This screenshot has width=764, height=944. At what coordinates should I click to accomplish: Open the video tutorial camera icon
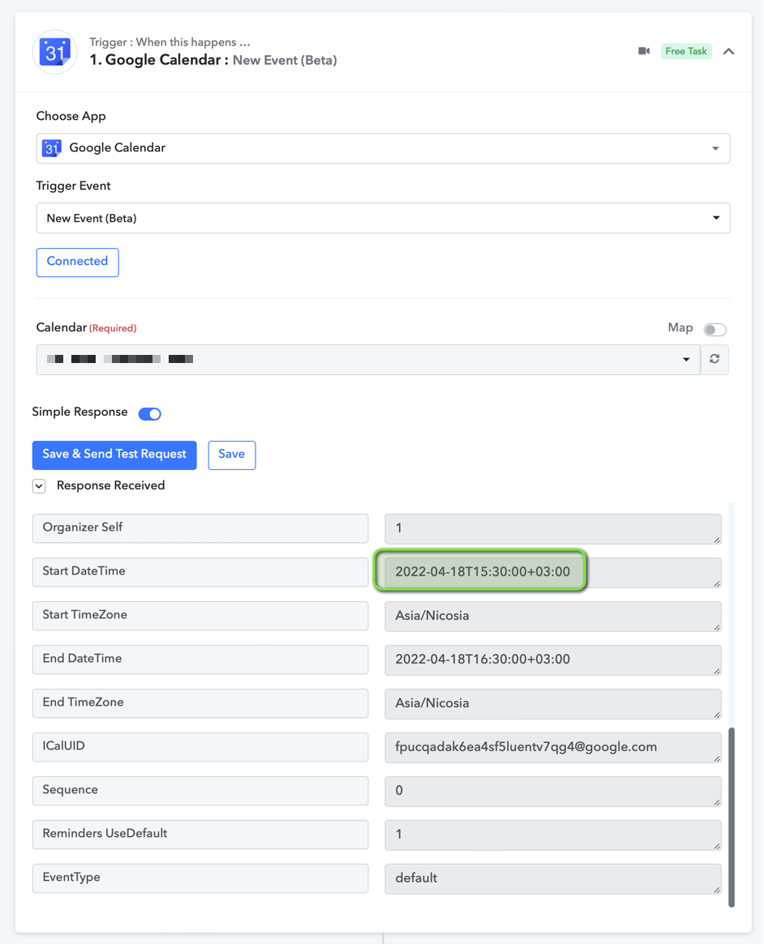pyautogui.click(x=644, y=51)
